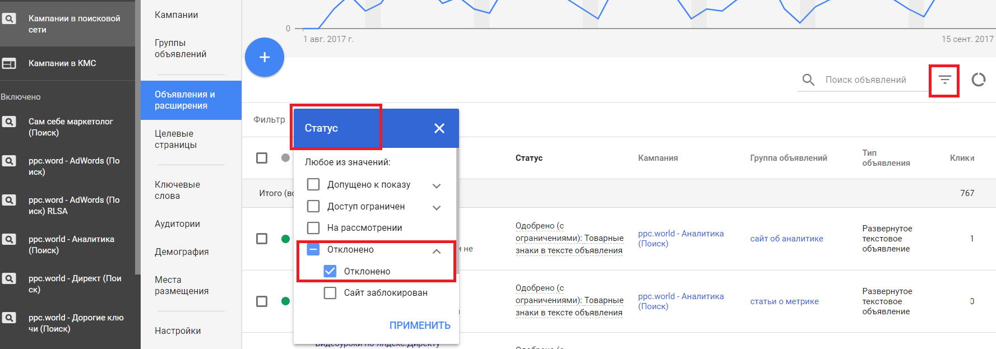The height and width of the screenshot is (349, 996).
Task: Click search icon beside Сам себе маркетолог
Action: 9,122
